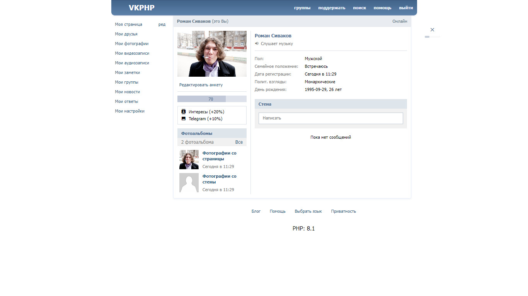Click Редактировать анкету
This screenshot has height=296, width=528.
(x=201, y=85)
